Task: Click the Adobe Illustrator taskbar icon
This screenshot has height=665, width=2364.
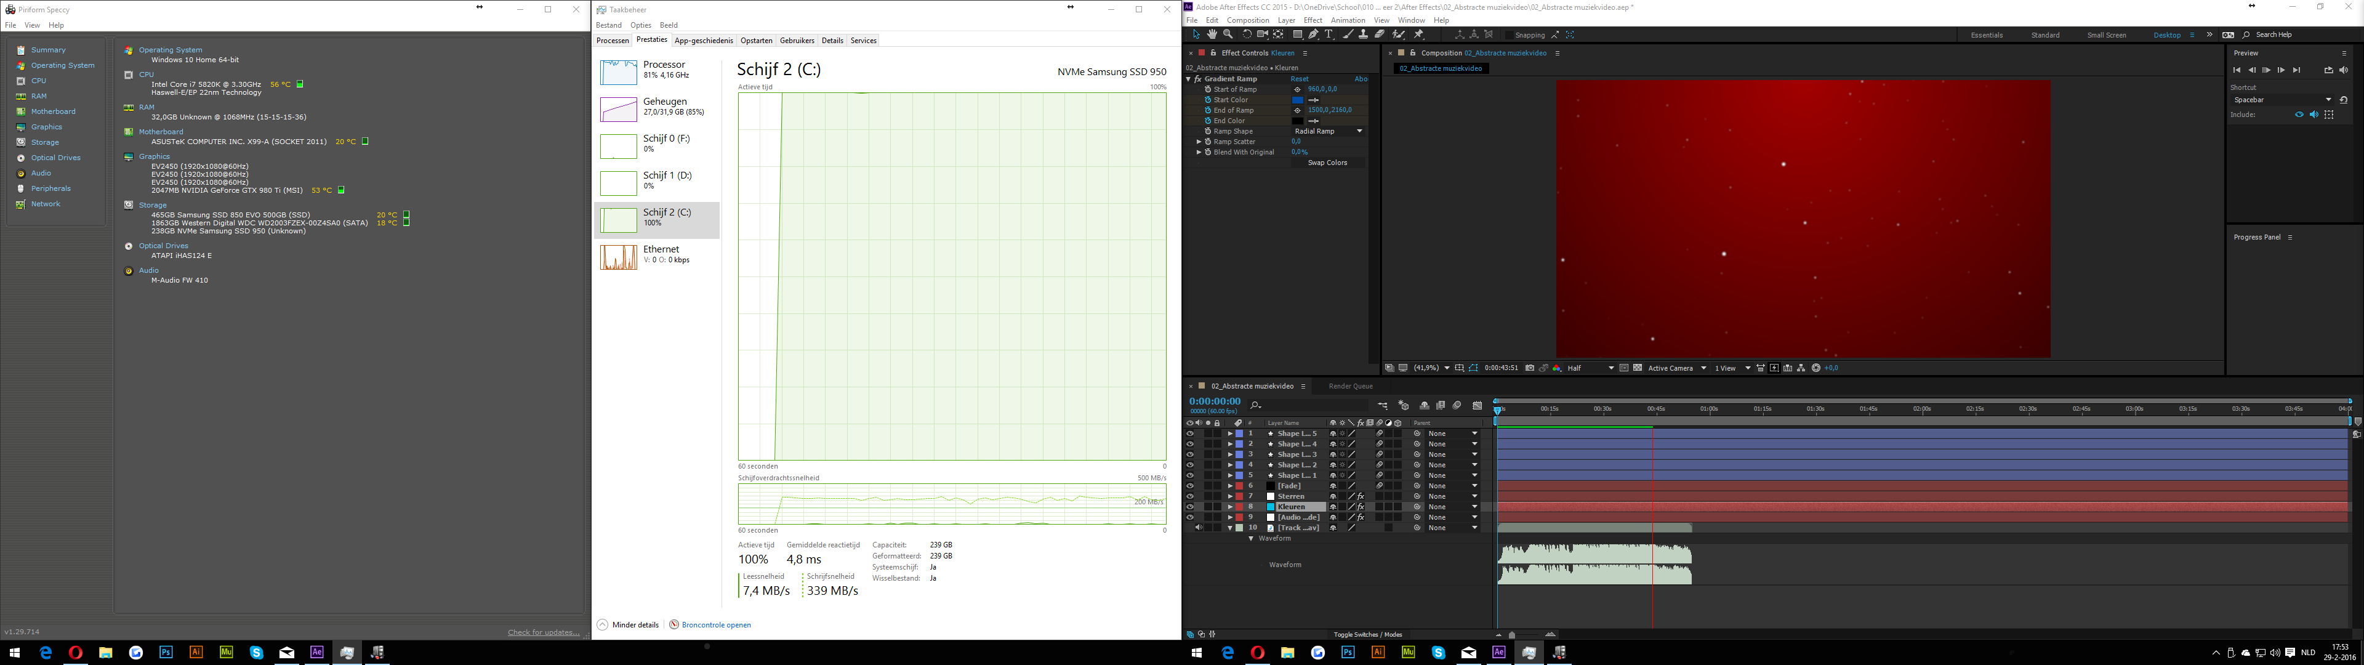Action: [1378, 652]
